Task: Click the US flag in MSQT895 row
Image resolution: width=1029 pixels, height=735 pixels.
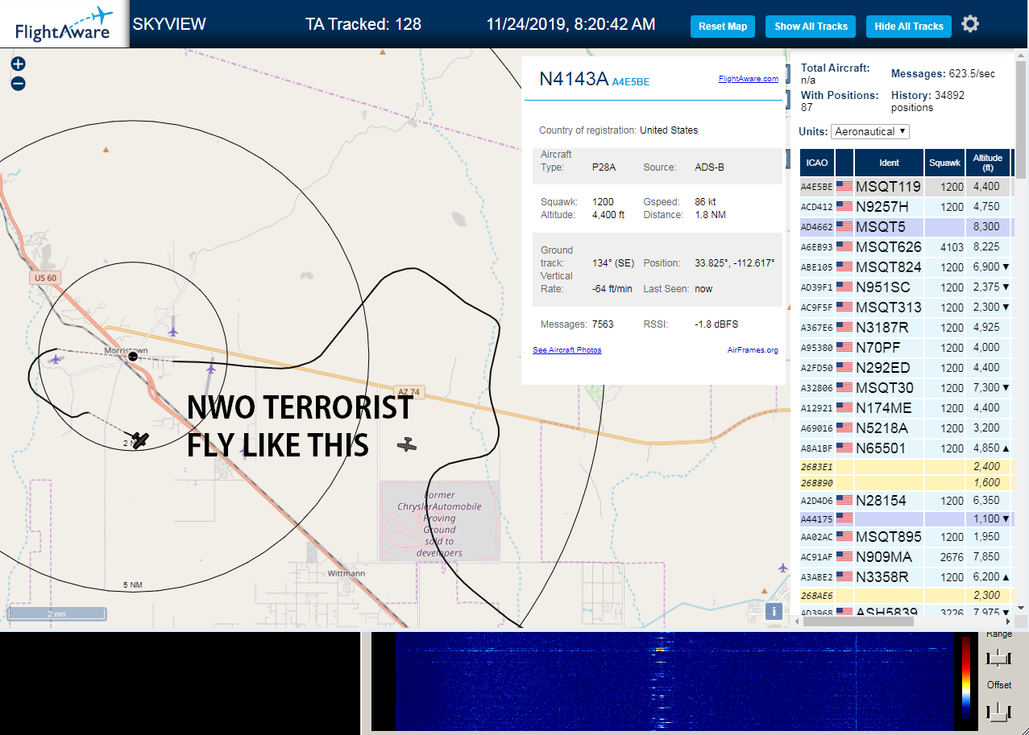Action: (x=844, y=537)
